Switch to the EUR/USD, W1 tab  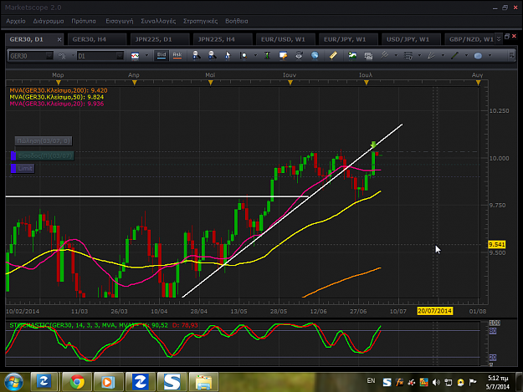[x=285, y=39]
